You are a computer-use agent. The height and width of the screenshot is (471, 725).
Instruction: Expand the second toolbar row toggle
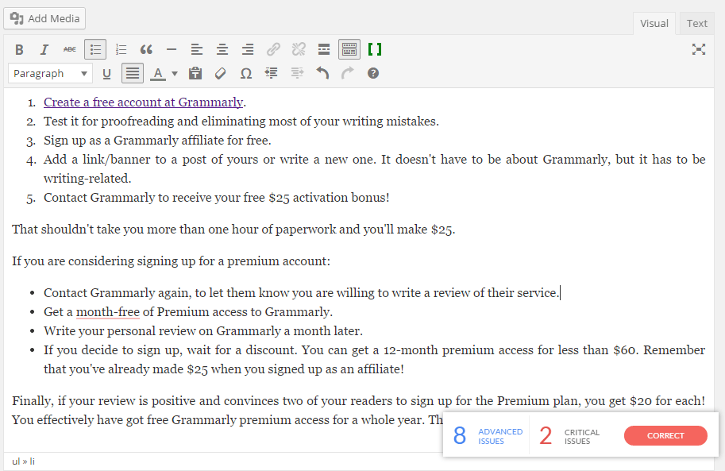349,48
